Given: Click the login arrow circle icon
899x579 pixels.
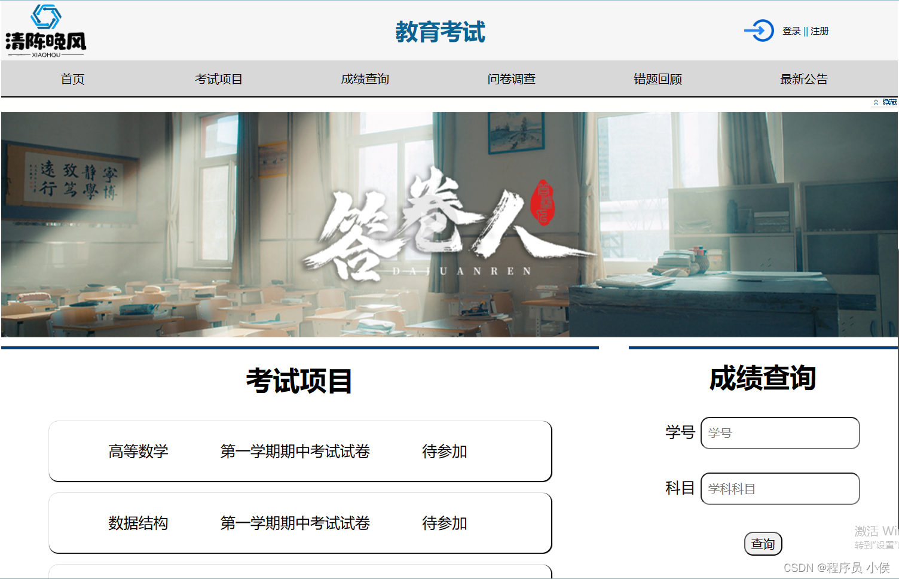Looking at the screenshot, I should pos(759,31).
